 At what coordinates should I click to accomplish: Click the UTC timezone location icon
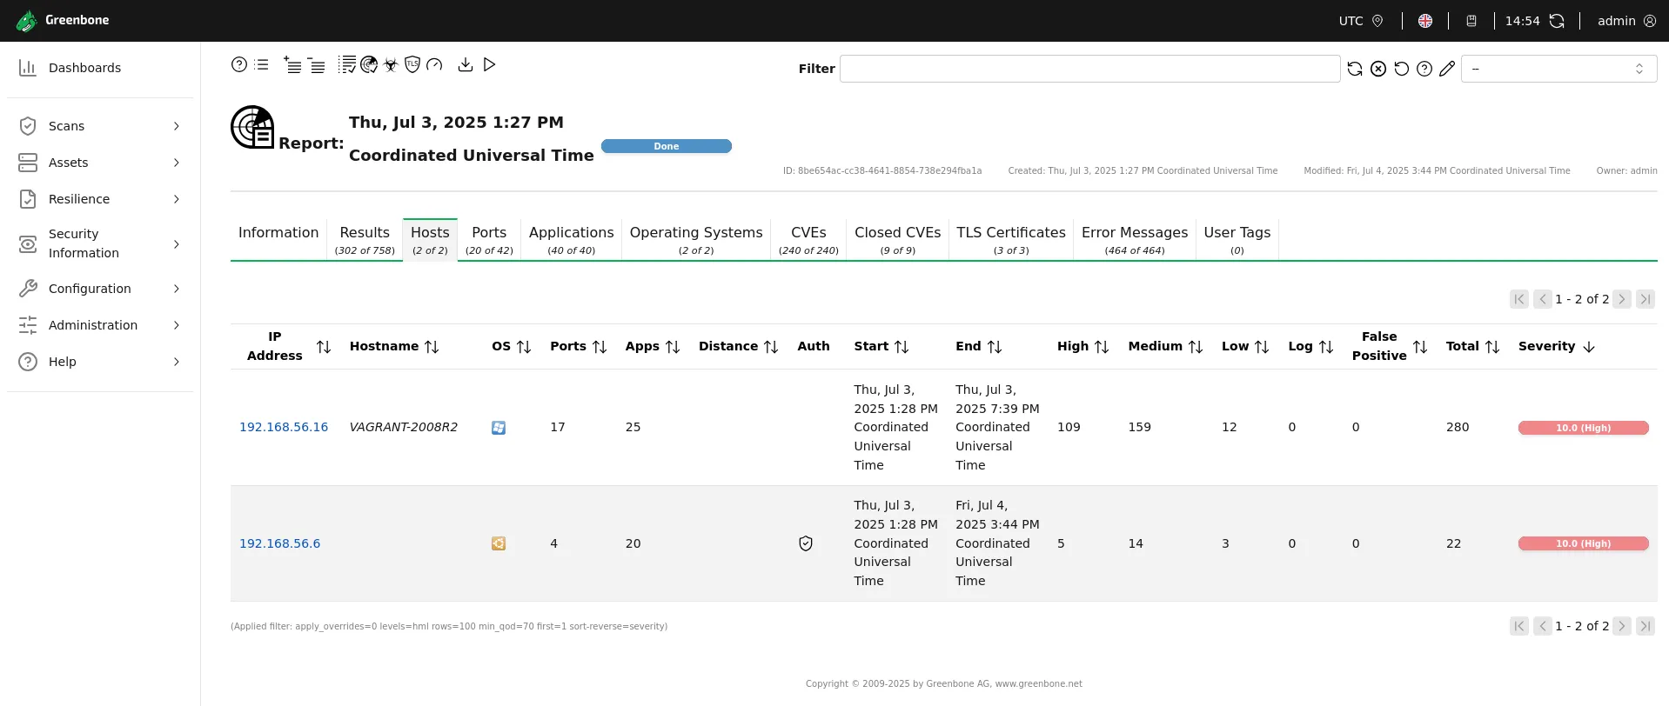[1377, 21]
